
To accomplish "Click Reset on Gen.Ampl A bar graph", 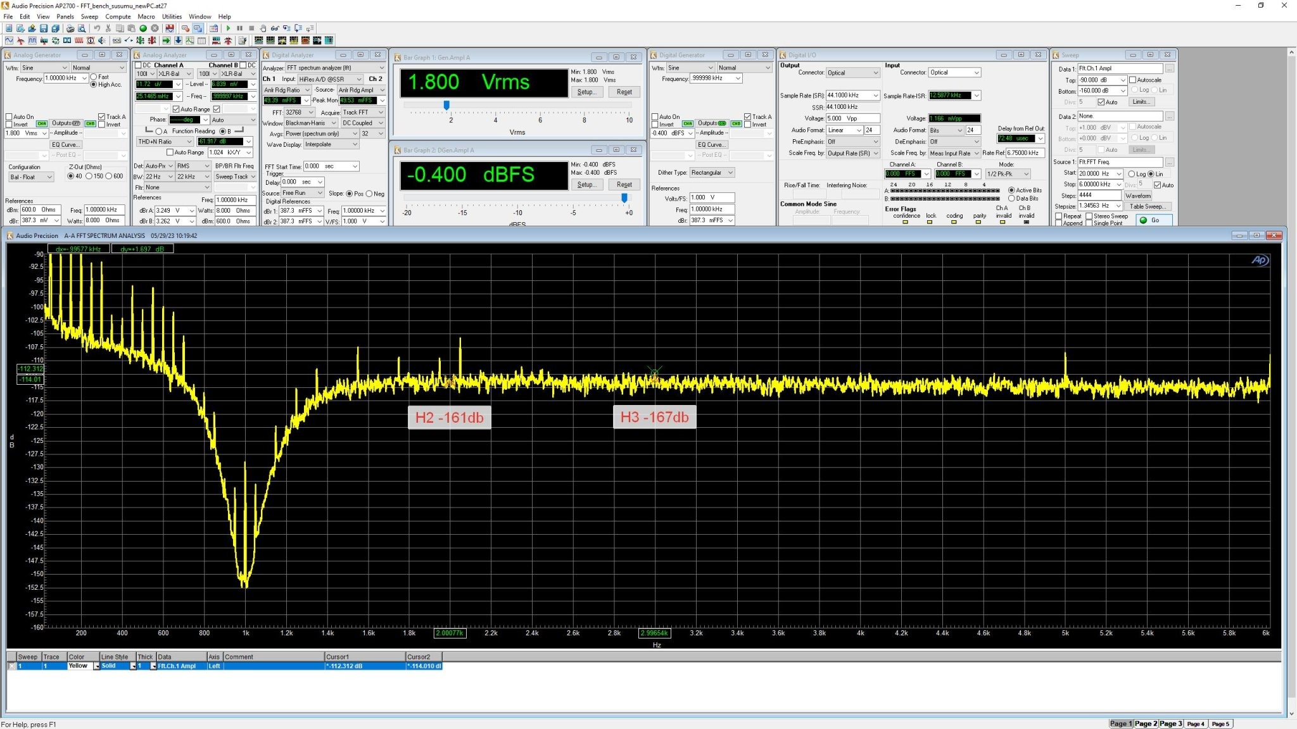I will click(624, 92).
